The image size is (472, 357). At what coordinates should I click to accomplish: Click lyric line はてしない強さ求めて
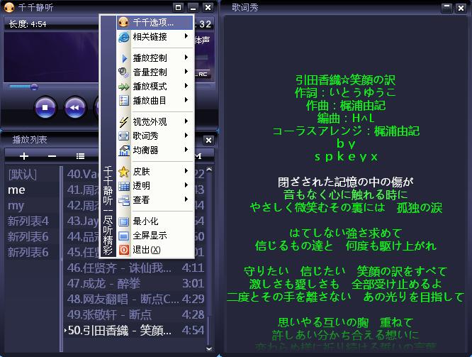click(345, 233)
